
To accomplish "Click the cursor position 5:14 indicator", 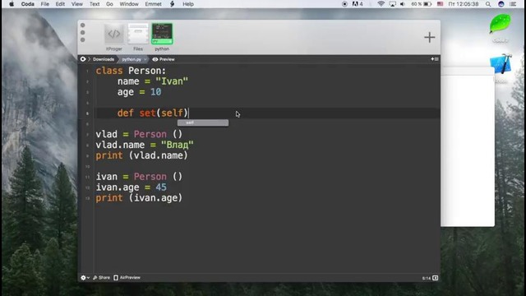I will tap(426, 278).
